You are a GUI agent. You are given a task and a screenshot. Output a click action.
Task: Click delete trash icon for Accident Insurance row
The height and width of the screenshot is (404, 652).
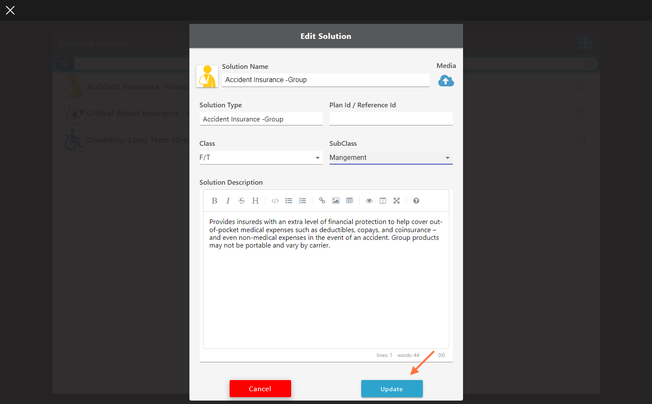pyautogui.click(x=581, y=86)
